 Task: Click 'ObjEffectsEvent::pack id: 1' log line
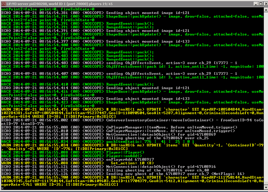click(132, 66)
